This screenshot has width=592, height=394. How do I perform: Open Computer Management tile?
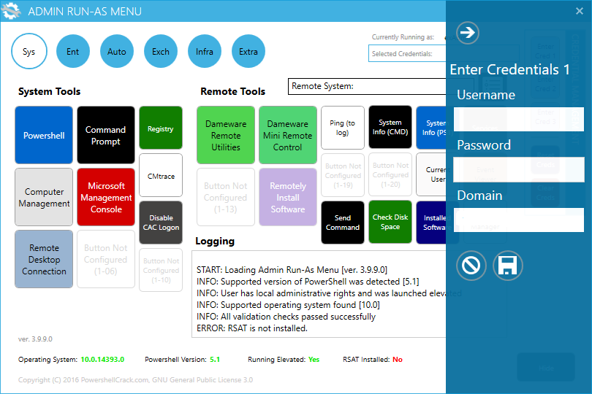pos(44,197)
